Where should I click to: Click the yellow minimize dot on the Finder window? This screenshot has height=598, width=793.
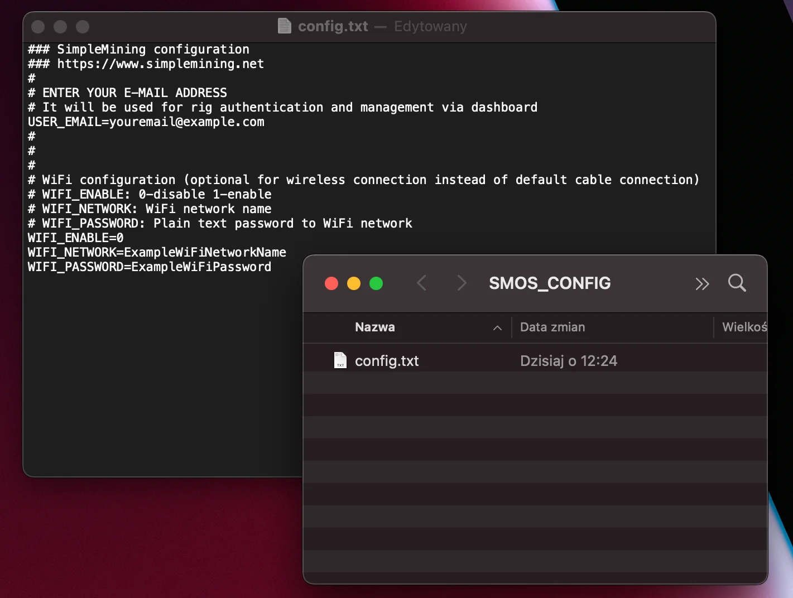click(353, 283)
